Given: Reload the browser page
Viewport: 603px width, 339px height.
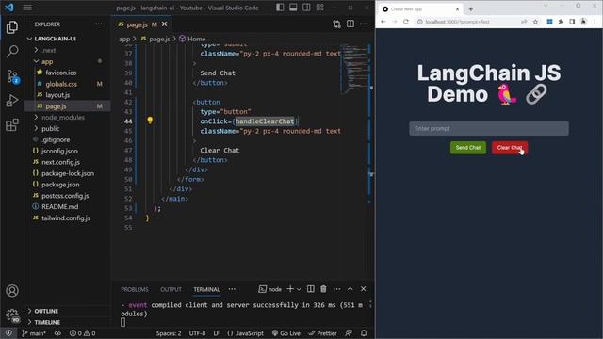Looking at the screenshot, I should coord(406,22).
